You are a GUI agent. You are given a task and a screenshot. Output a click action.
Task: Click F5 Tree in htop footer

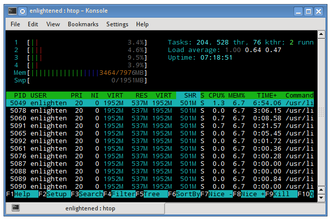pyautogui.click(x=152, y=194)
